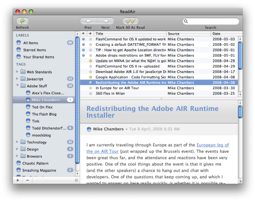Unstar the Google Application Code Formatting item

[x=90, y=77]
